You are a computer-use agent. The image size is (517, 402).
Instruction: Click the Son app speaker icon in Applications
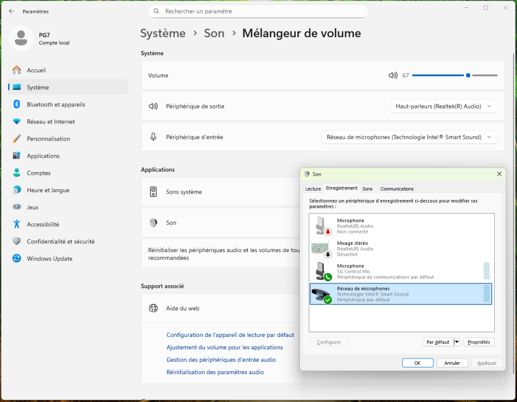point(154,223)
